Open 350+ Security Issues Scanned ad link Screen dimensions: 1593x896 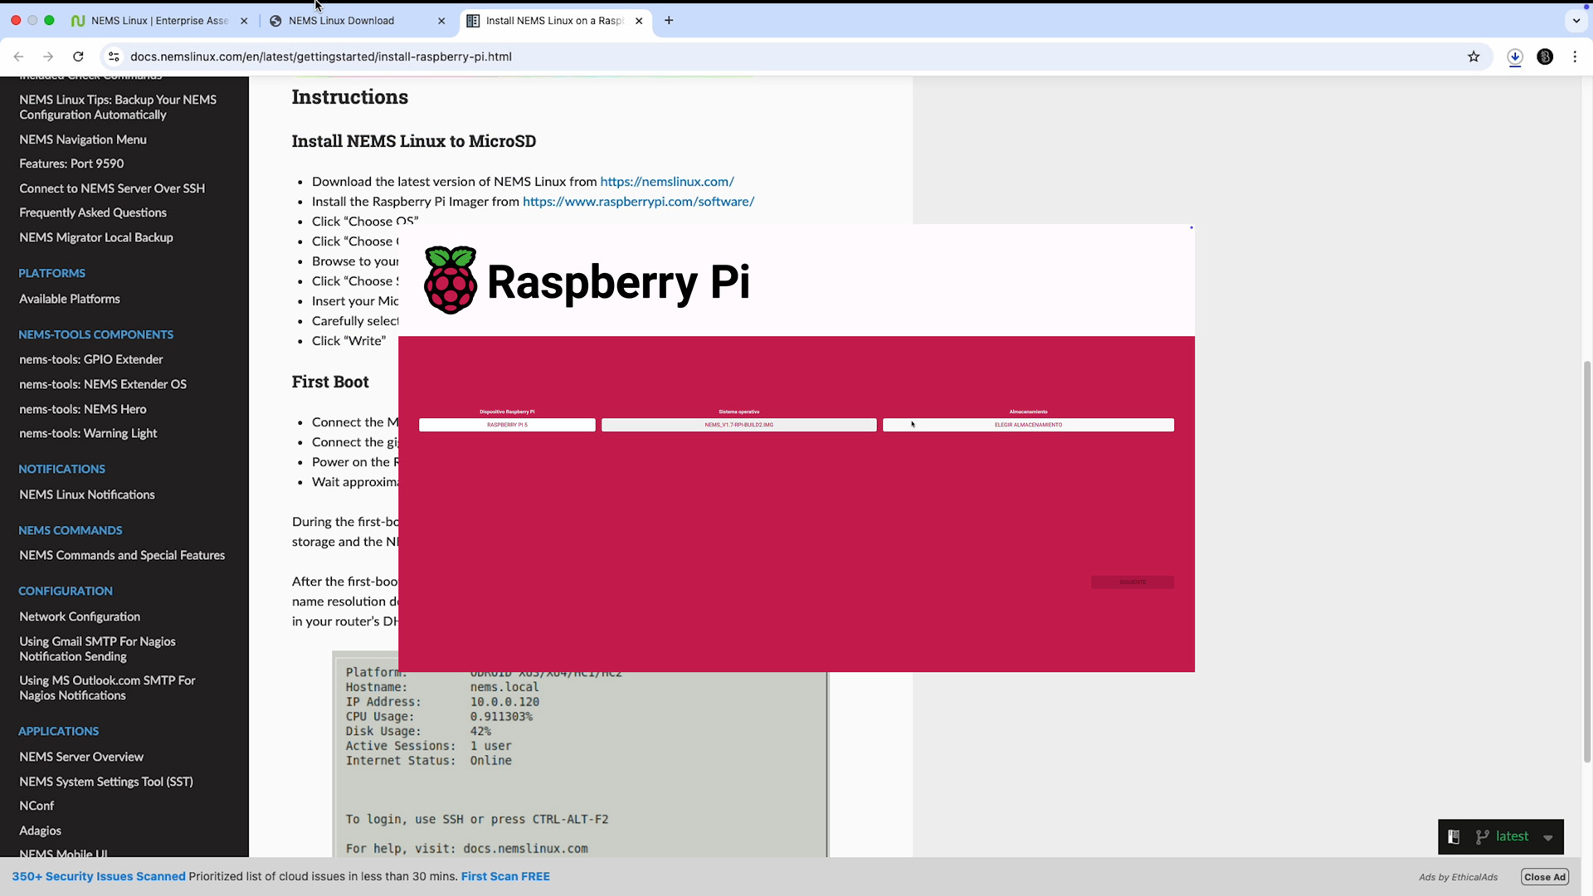(99, 876)
